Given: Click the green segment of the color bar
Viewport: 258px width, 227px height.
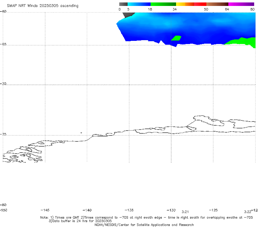Looking at the screenshot, I should [x=163, y=4].
